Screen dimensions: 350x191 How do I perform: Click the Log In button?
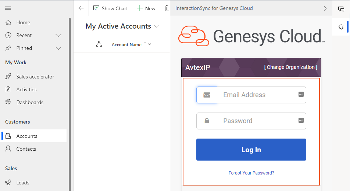(251, 150)
